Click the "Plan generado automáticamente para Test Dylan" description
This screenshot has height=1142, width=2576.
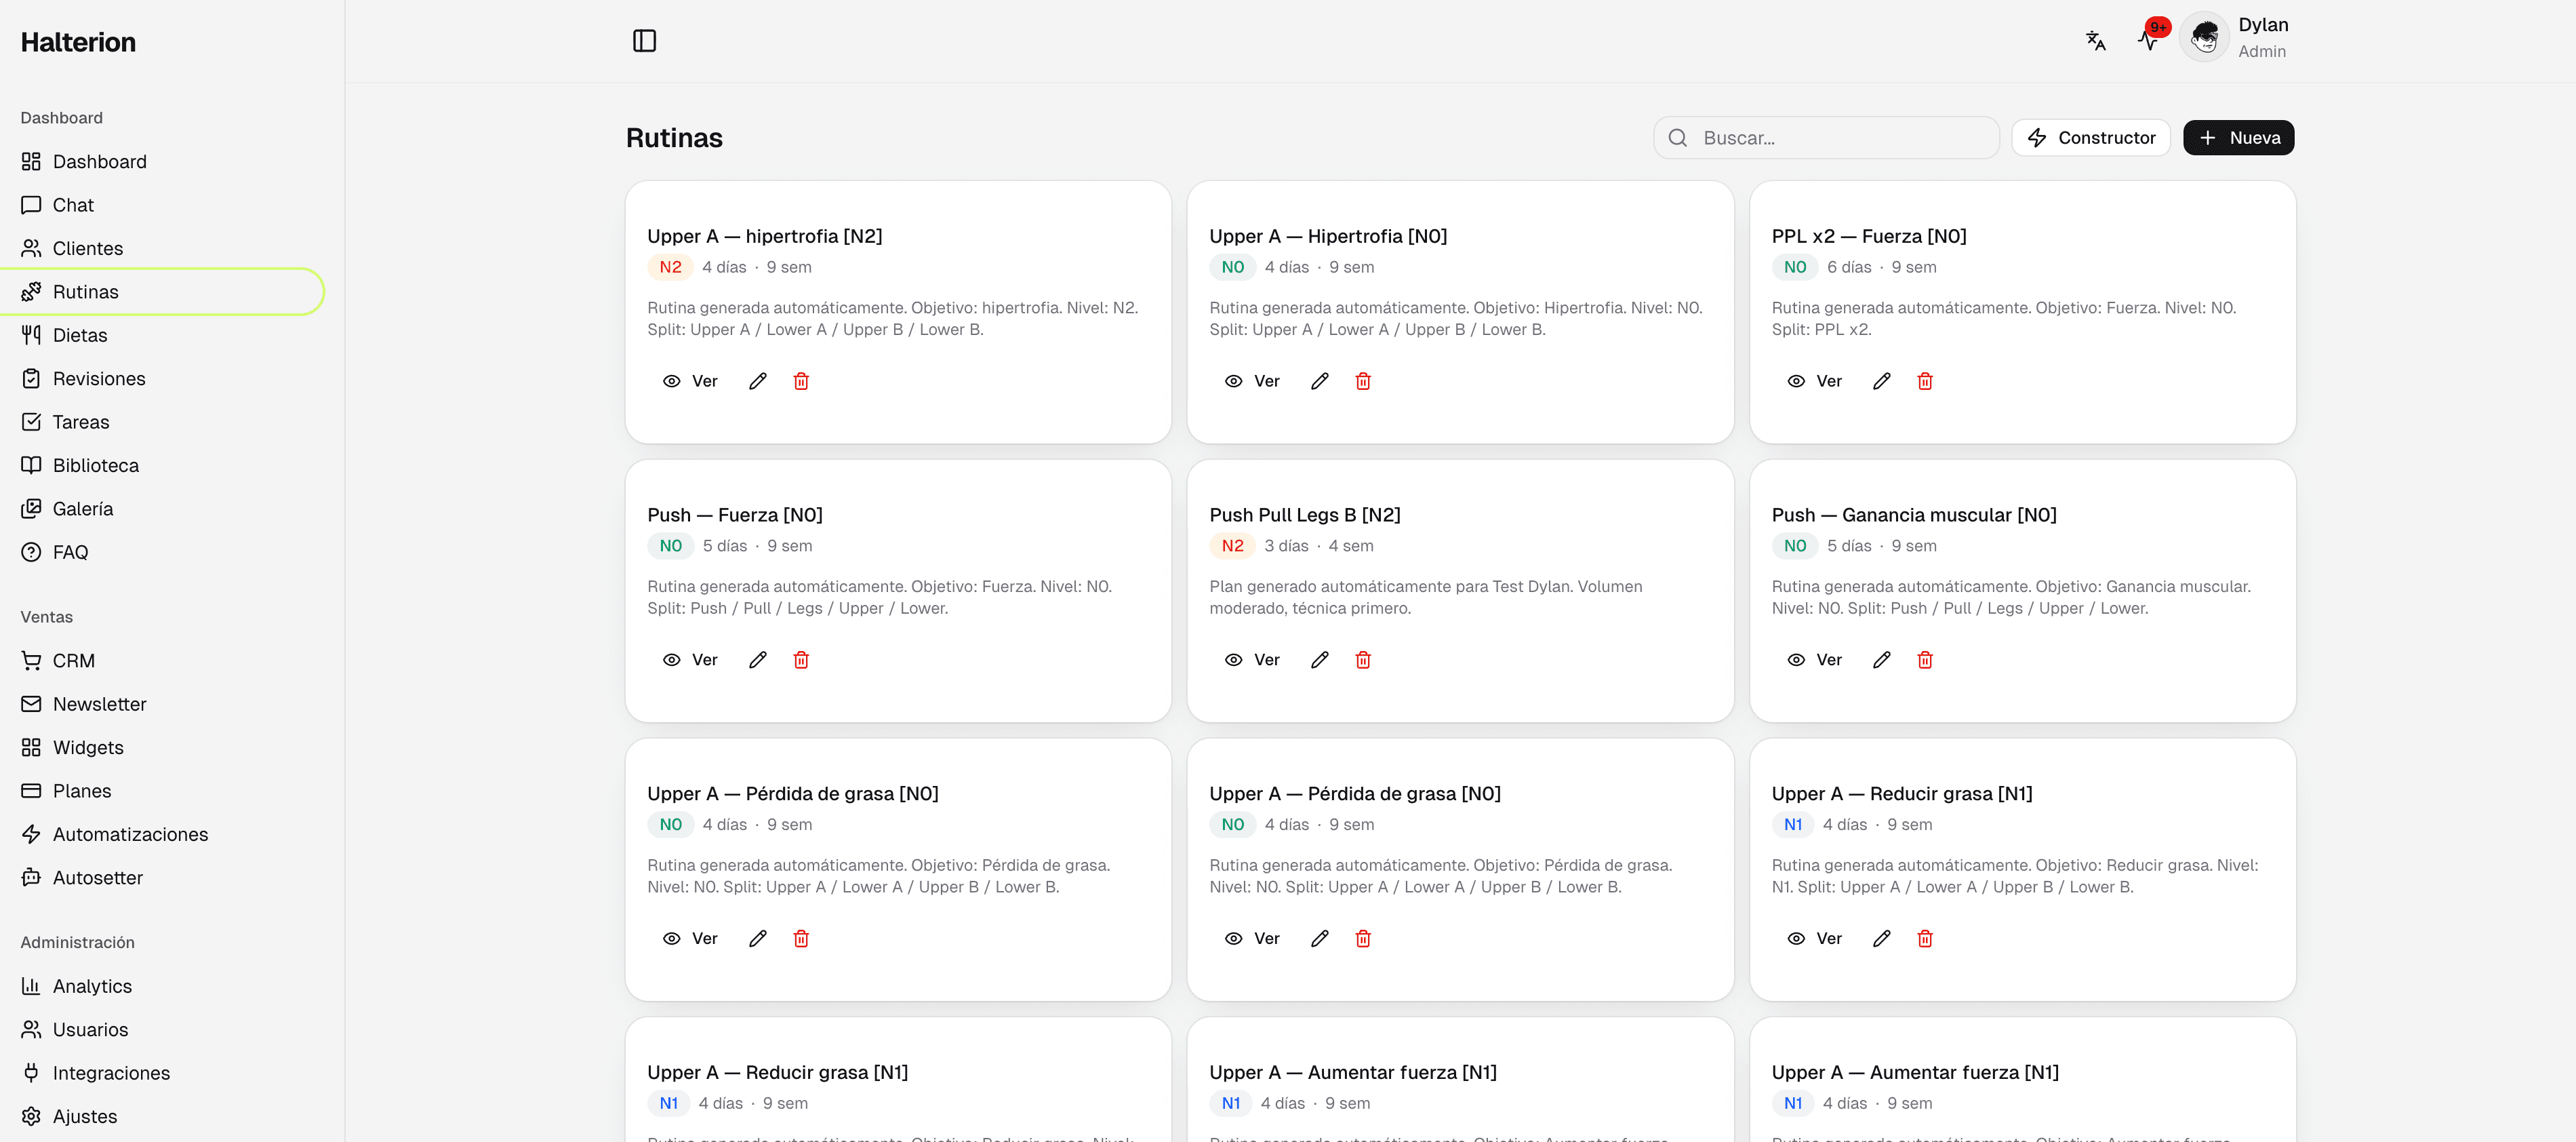(x=1425, y=597)
